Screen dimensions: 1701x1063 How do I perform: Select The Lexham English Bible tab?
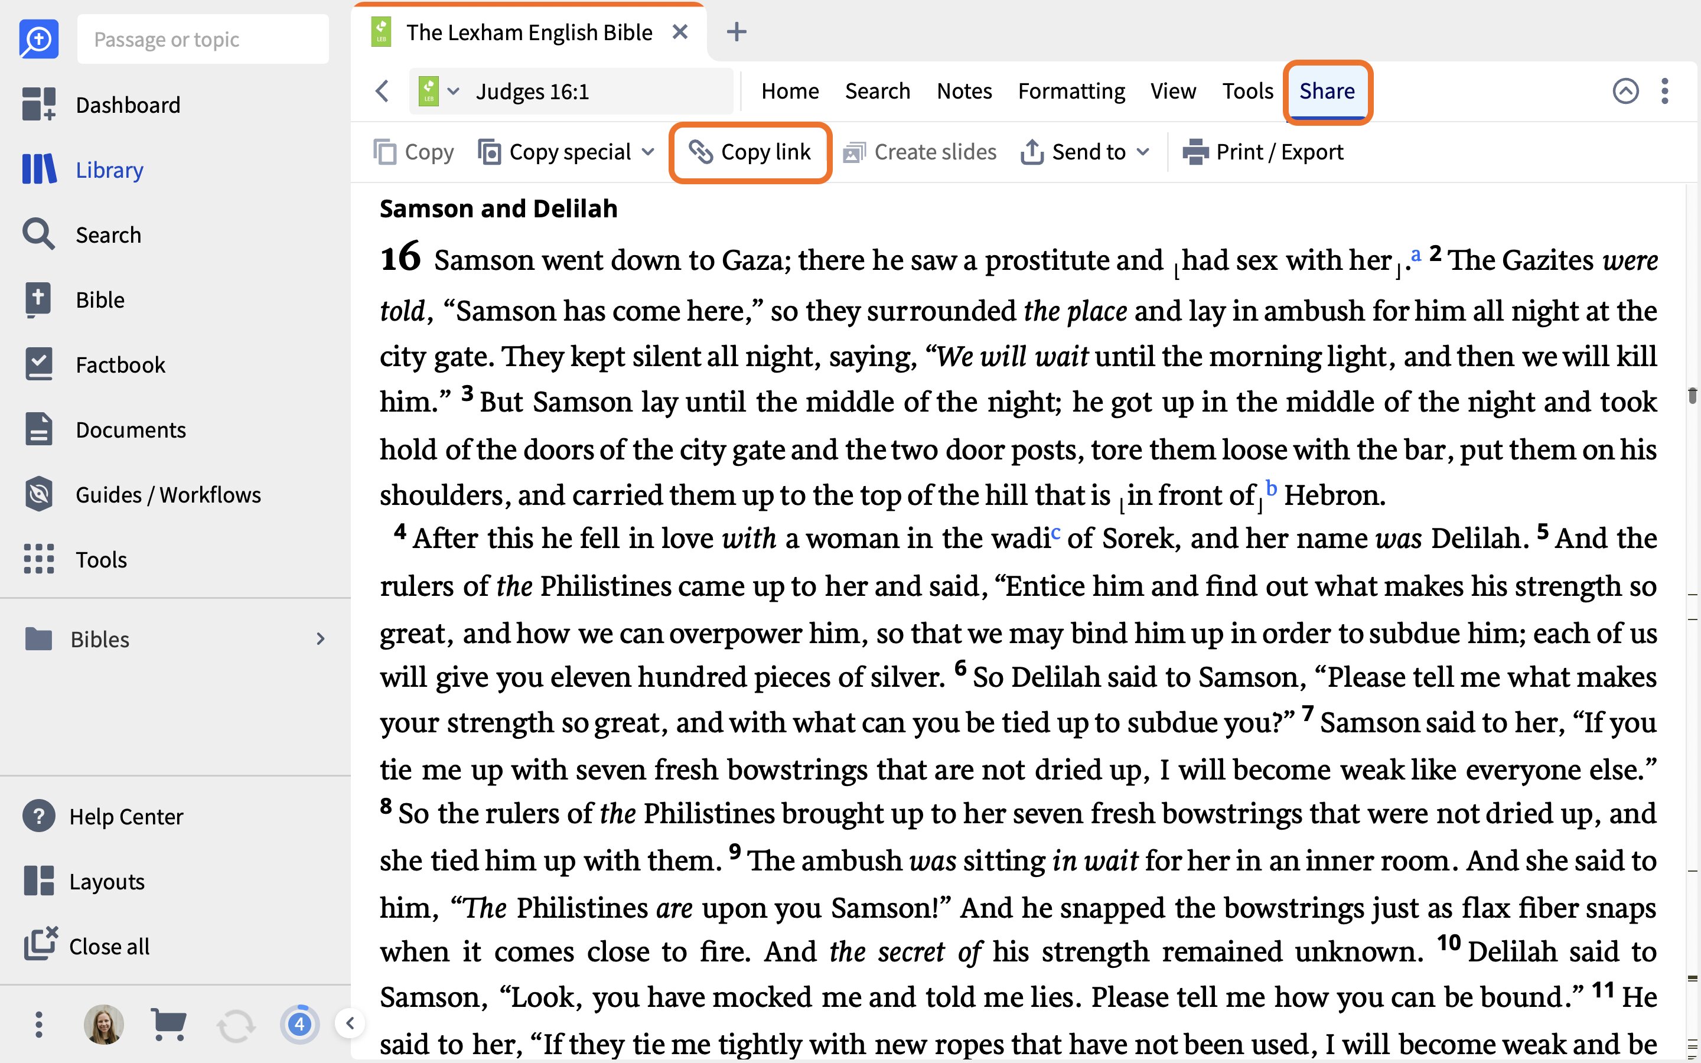(x=529, y=32)
